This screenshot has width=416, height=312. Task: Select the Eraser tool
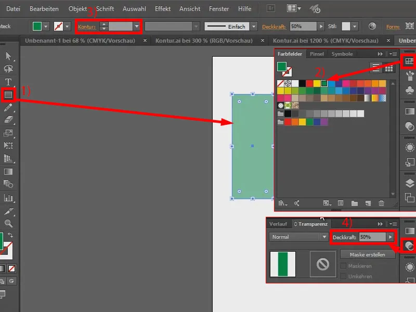(x=8, y=120)
